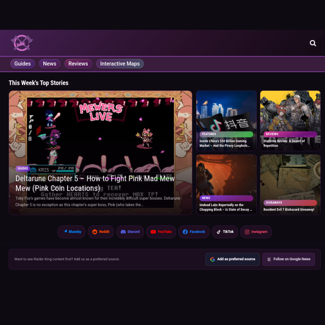Click the Raider King crossed-axes logo
The width and height of the screenshot is (325, 325).
[22, 43]
